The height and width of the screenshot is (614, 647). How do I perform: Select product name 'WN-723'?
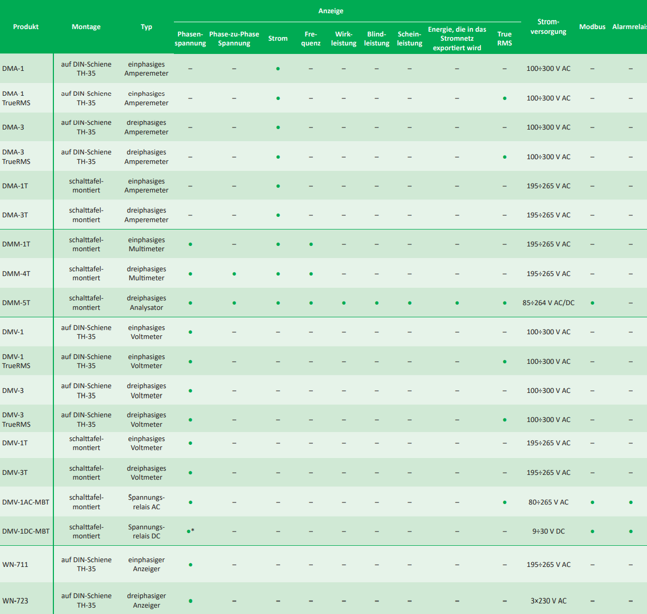pos(15,601)
